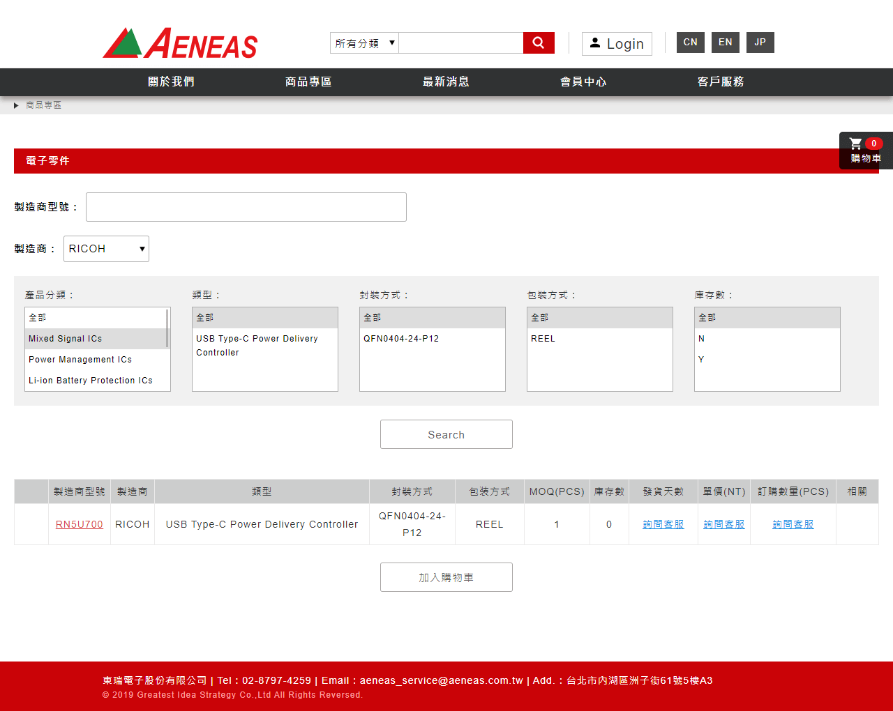Select QFN0404-24-P12 in the package list
Image resolution: width=893 pixels, height=711 pixels.
point(433,339)
